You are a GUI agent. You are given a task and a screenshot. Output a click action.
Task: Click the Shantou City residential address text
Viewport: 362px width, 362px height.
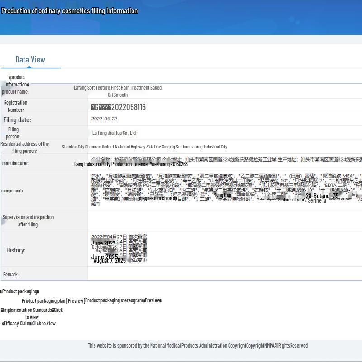144,147
